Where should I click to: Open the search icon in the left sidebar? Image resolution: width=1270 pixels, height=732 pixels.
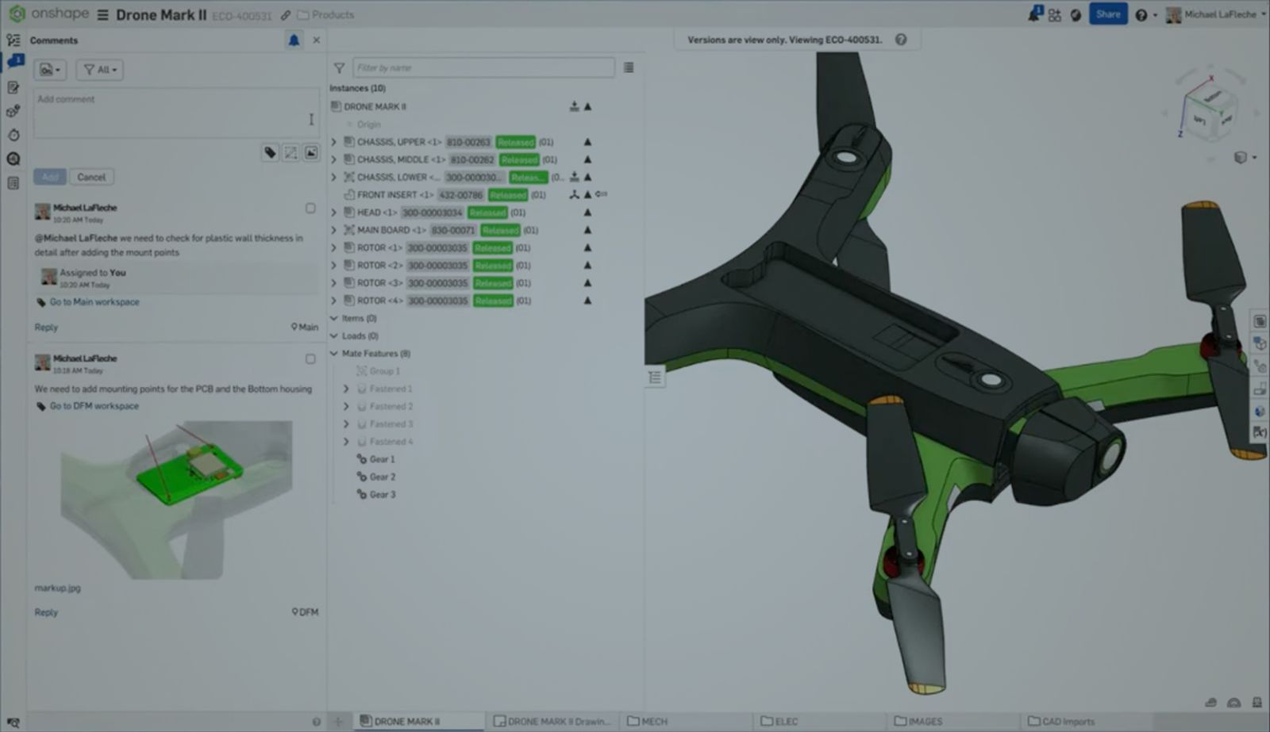13,159
